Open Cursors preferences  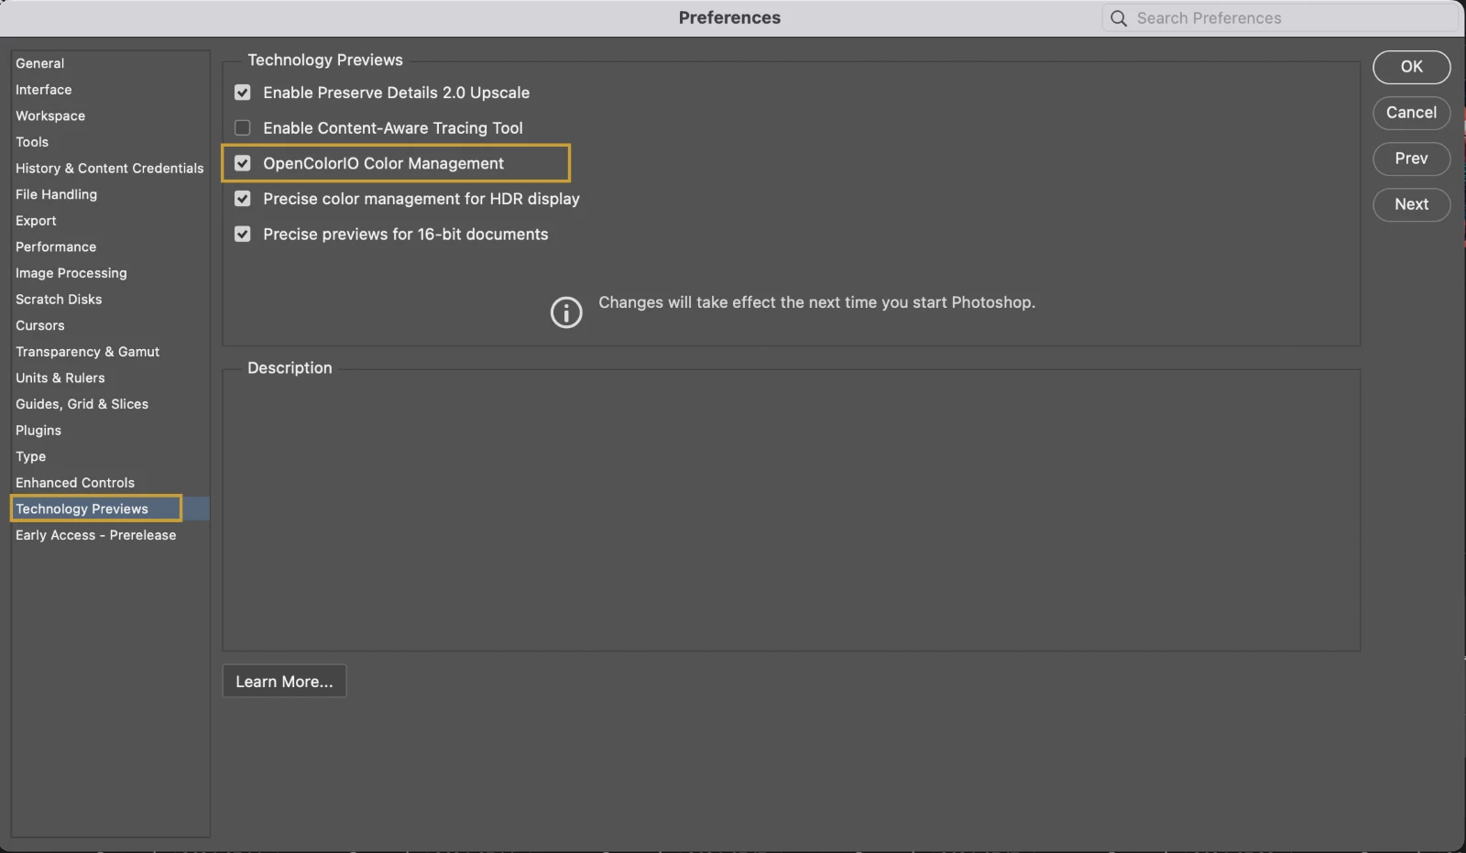point(40,325)
